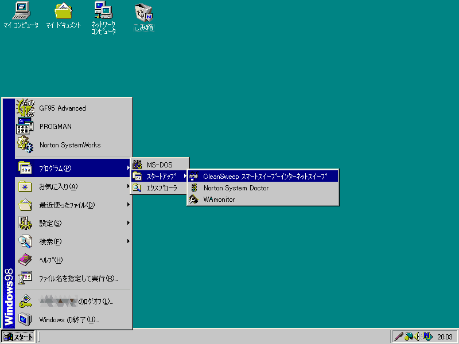Viewport: 459px width, 344px height.
Task: Choose ファイル名を指定して実行(R) menu item
Action: [73, 278]
